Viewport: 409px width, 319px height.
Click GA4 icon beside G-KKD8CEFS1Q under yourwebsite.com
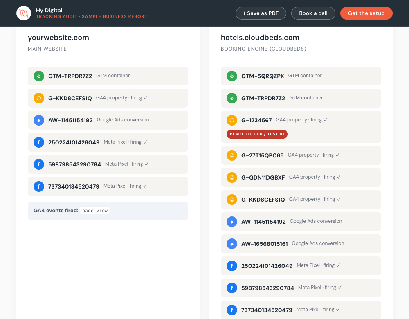pos(39,98)
